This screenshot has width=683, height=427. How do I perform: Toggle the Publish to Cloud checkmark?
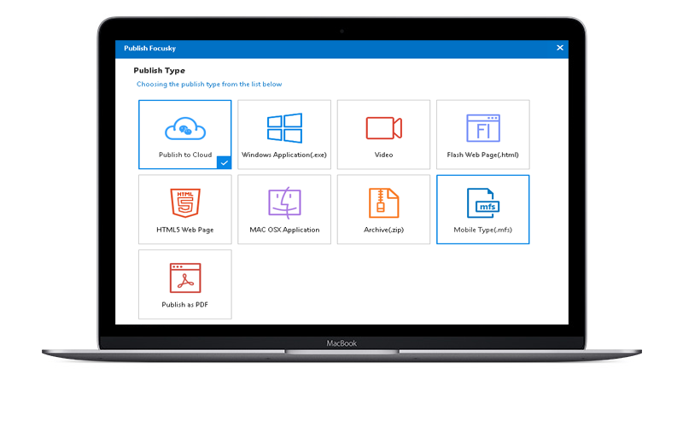pyautogui.click(x=224, y=162)
